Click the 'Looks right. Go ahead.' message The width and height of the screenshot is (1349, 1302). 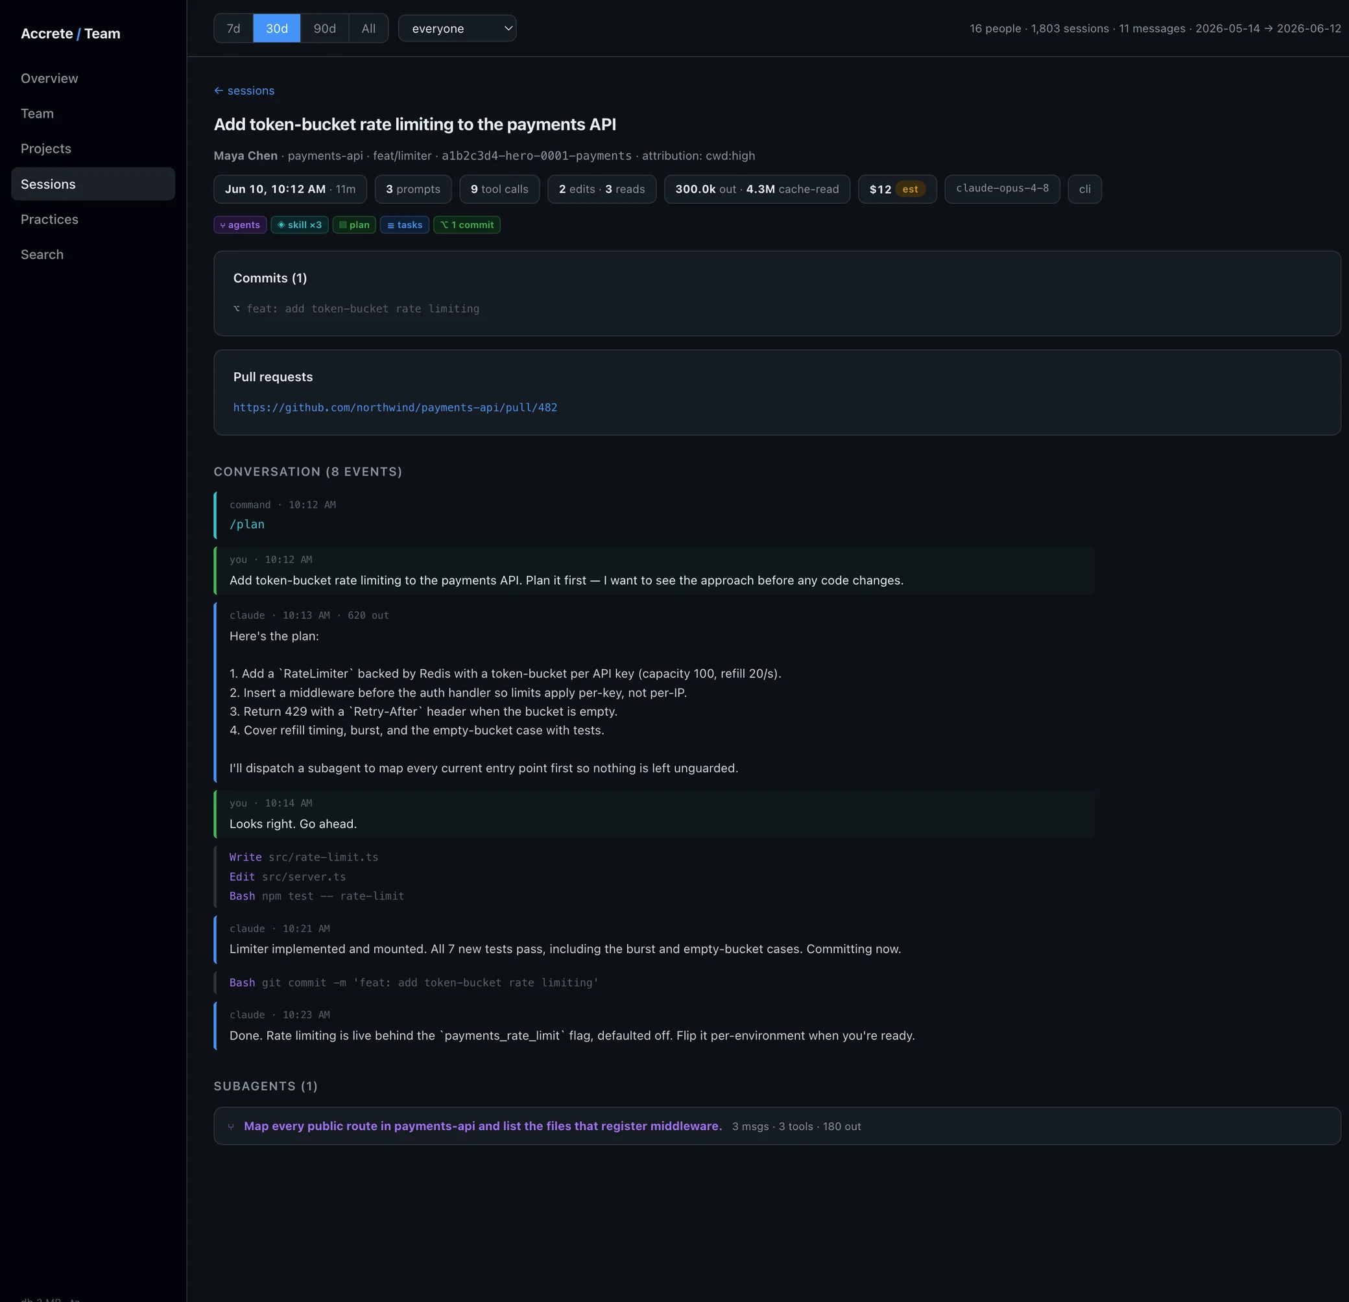coord(654,814)
